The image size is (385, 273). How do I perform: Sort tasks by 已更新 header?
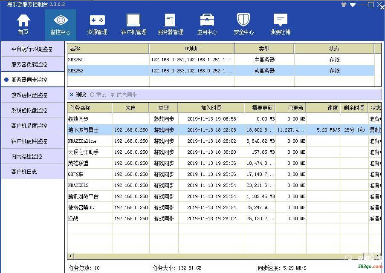[x=291, y=108]
